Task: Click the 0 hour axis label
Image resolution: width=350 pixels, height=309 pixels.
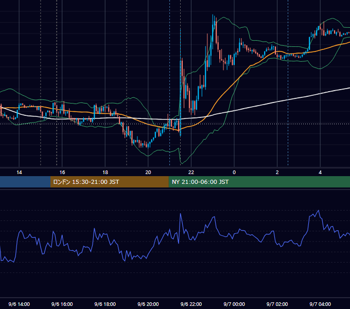Action: (234, 173)
